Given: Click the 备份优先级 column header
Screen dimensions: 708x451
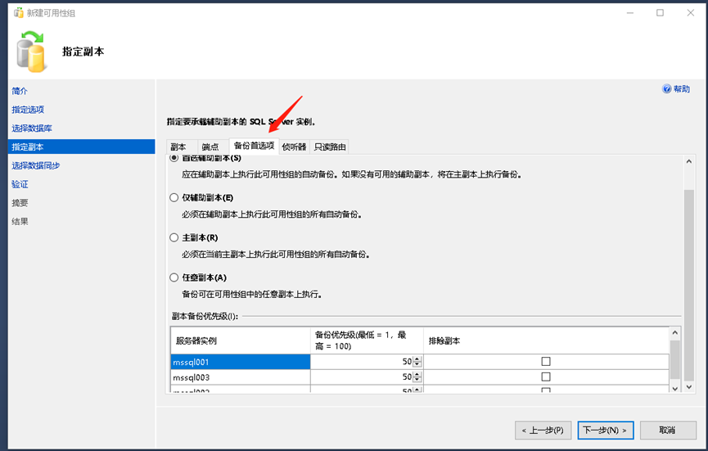Looking at the screenshot, I should [x=367, y=341].
